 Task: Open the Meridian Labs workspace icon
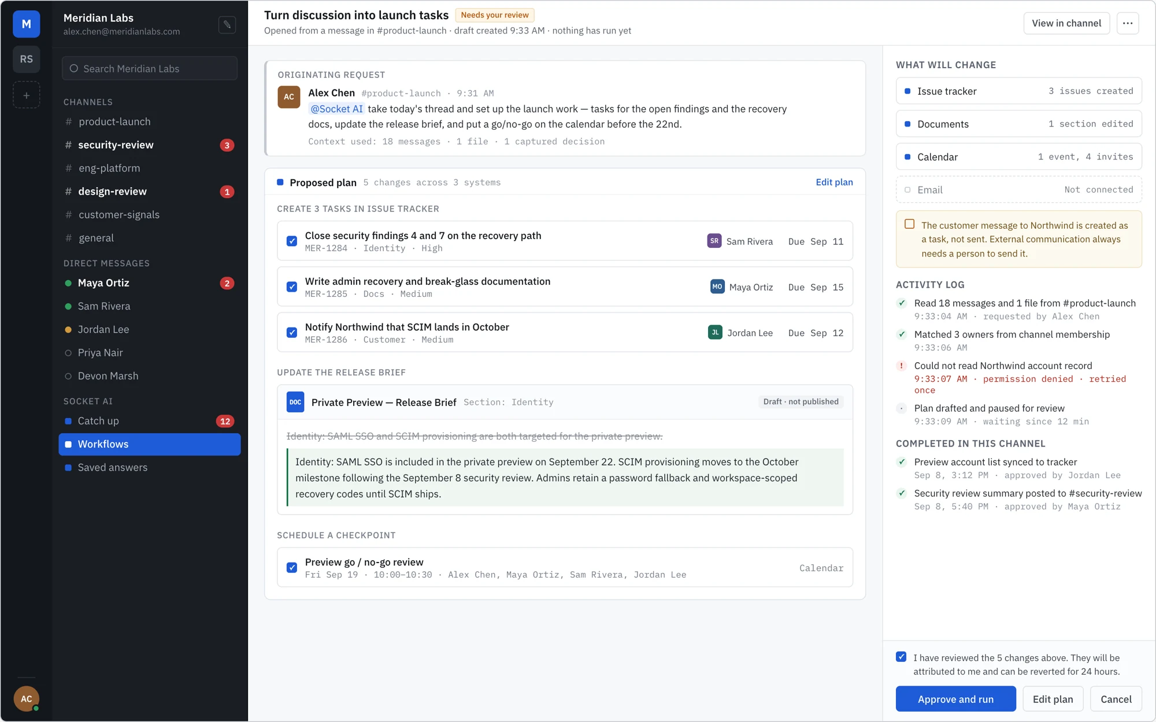[x=27, y=24]
